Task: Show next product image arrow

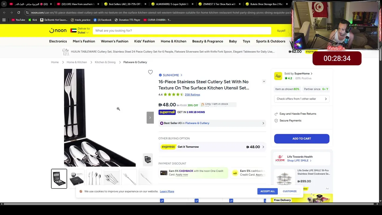Action: 150,118
